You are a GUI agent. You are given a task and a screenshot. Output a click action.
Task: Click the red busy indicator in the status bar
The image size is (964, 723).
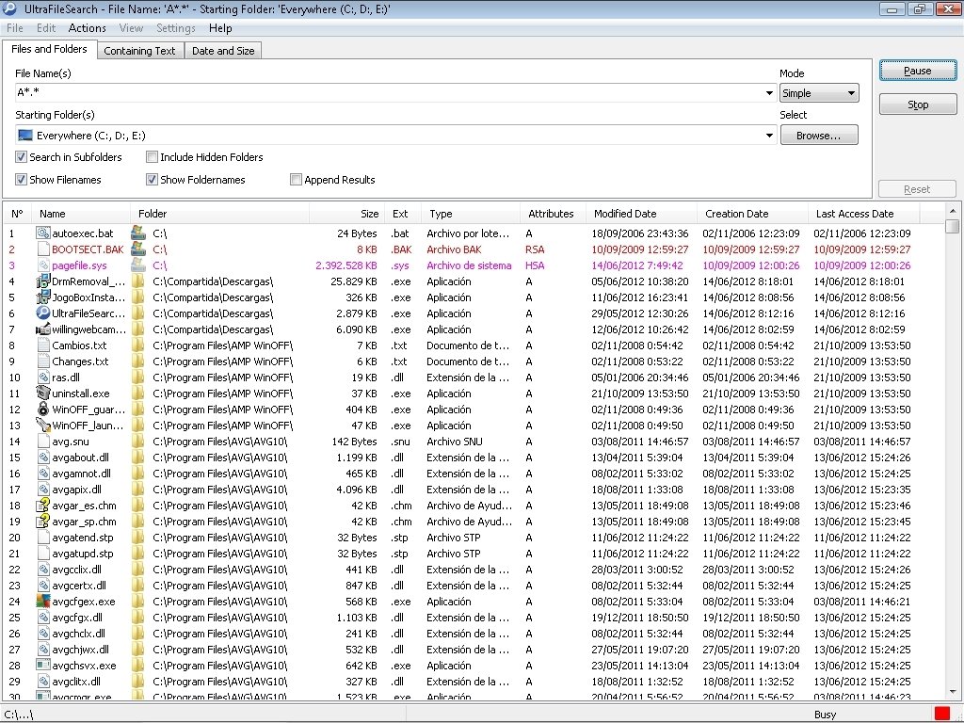(x=941, y=714)
